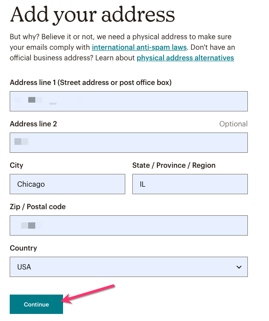Click the Address line 2 label
269x321 pixels.
point(34,124)
